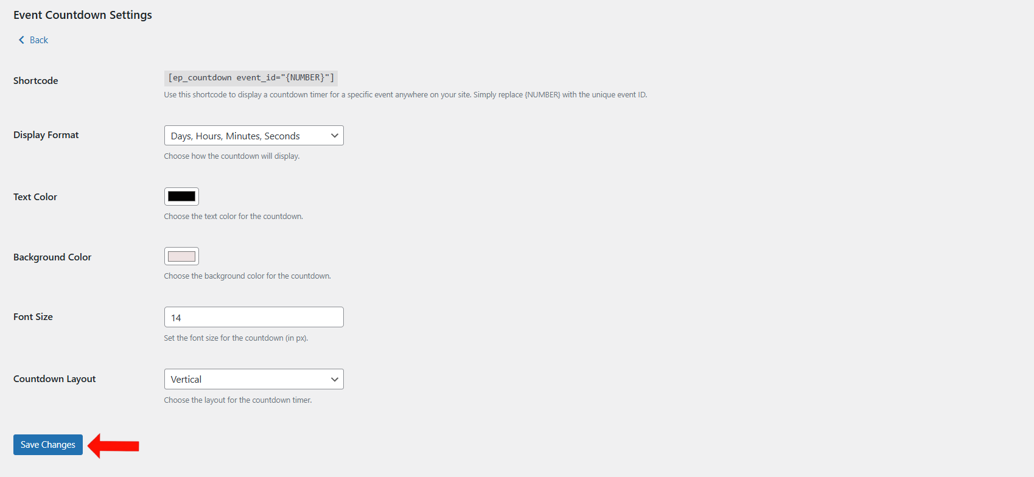Click the Save Changes button

coord(47,444)
